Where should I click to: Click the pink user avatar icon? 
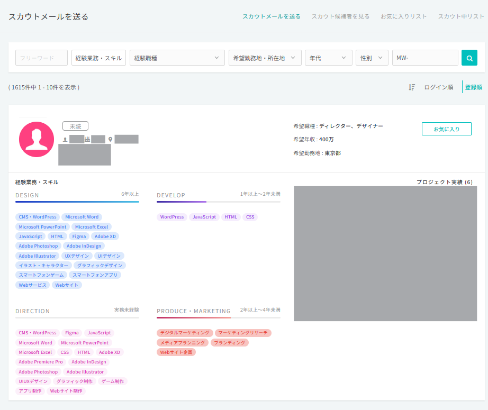click(37, 139)
